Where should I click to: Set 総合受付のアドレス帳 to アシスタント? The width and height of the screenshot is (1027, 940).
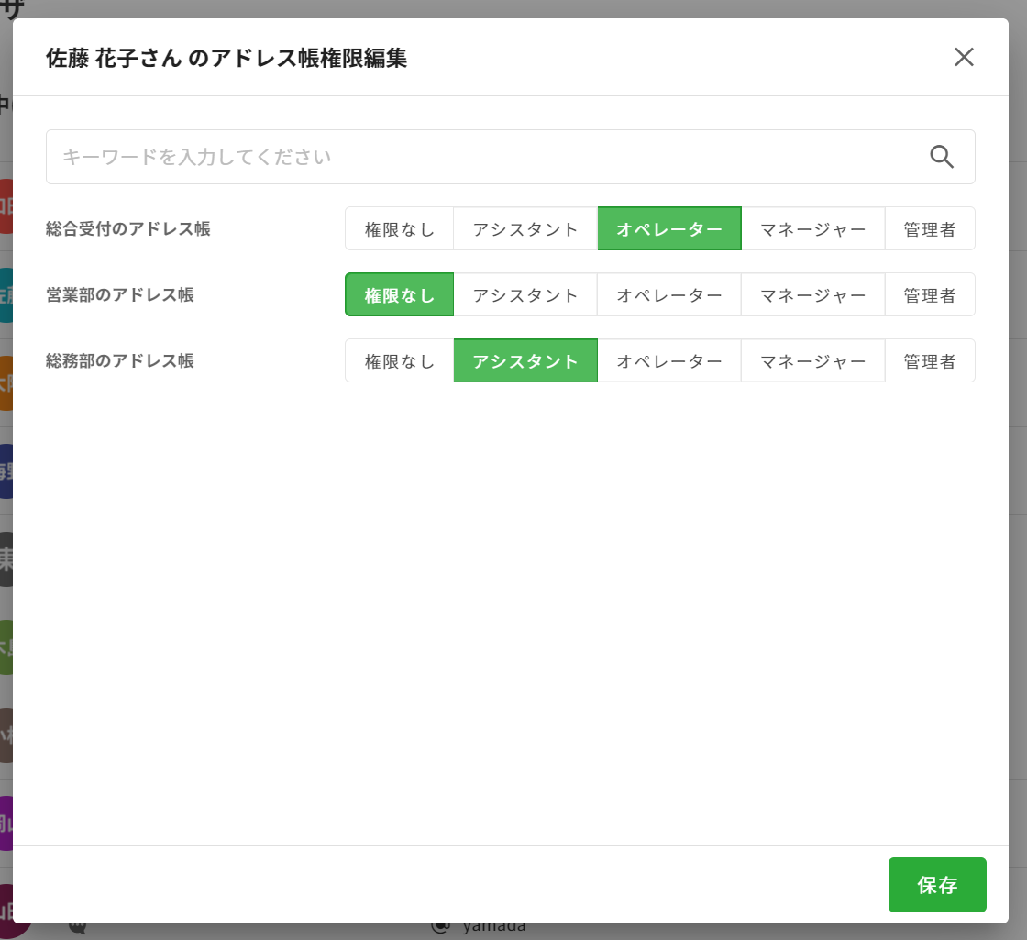(525, 229)
